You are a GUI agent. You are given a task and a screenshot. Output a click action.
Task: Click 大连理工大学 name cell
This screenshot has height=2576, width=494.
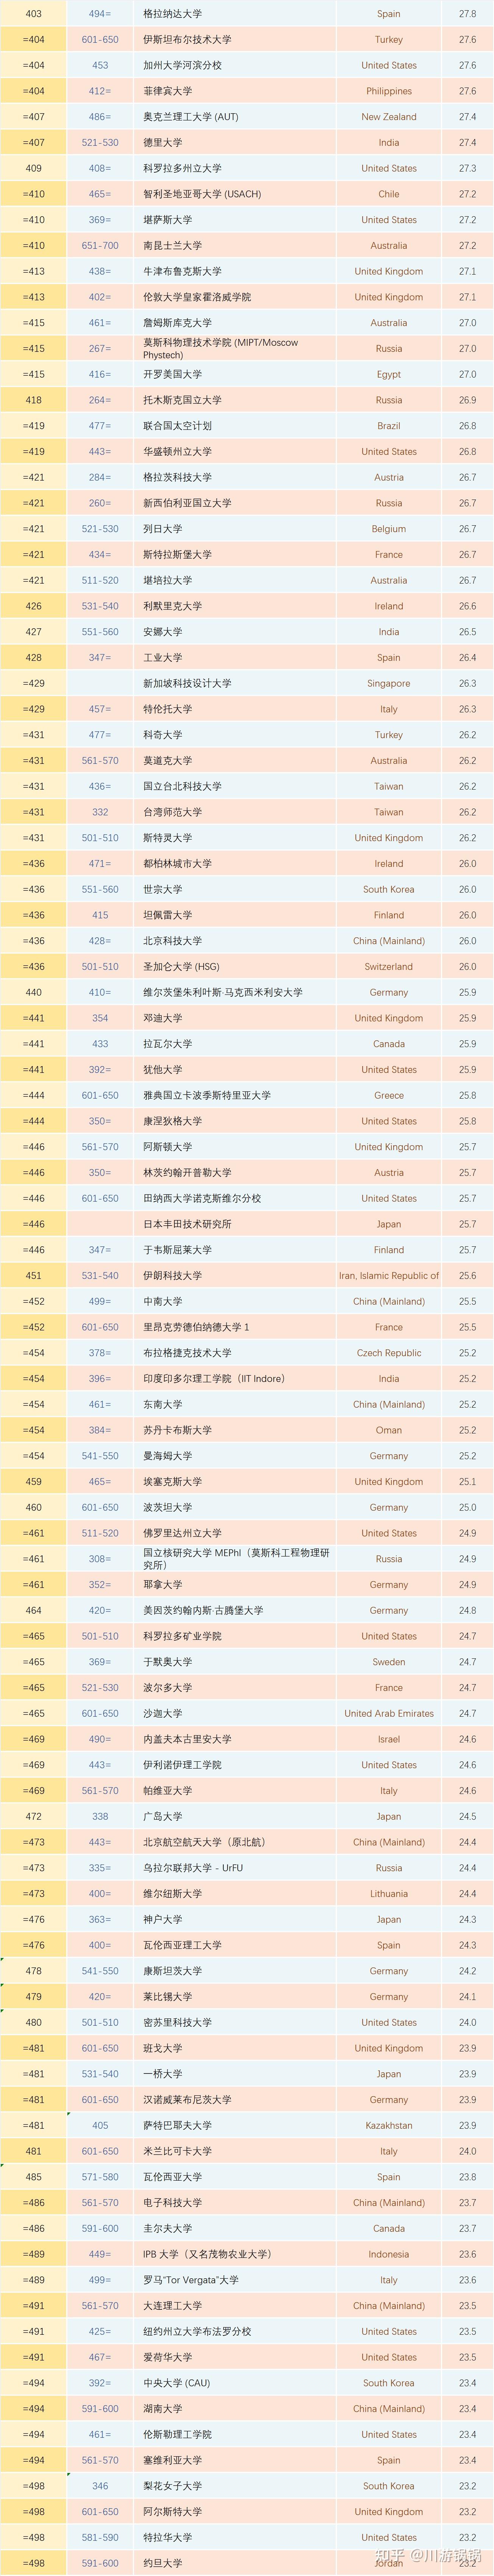(172, 2306)
